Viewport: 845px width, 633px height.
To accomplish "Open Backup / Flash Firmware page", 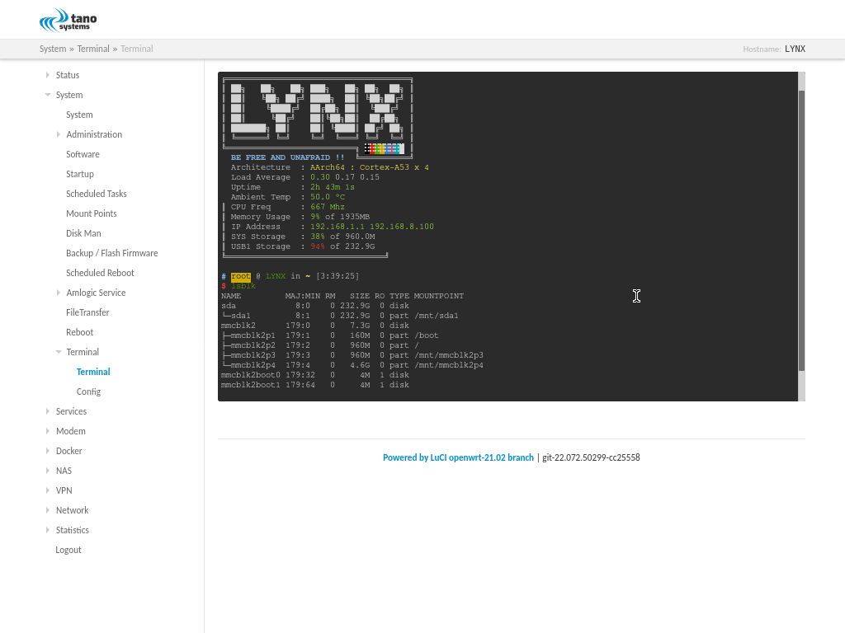I will (x=111, y=254).
